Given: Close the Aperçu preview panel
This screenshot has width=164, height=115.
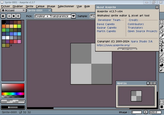Looking at the screenshot, I should (x=154, y=83).
